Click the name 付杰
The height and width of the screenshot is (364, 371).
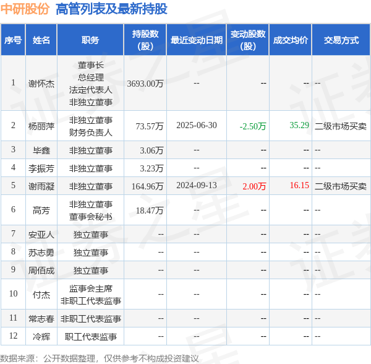41,295
